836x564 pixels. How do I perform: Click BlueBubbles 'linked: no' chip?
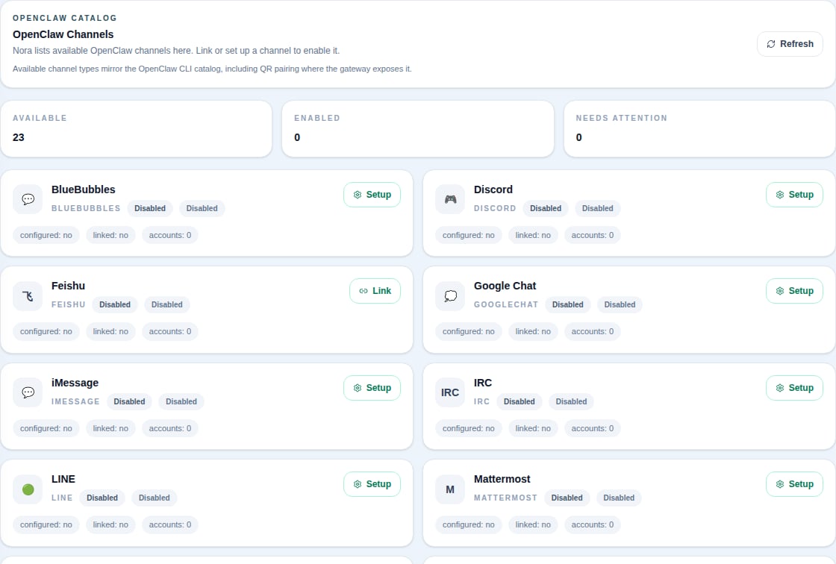pos(110,235)
